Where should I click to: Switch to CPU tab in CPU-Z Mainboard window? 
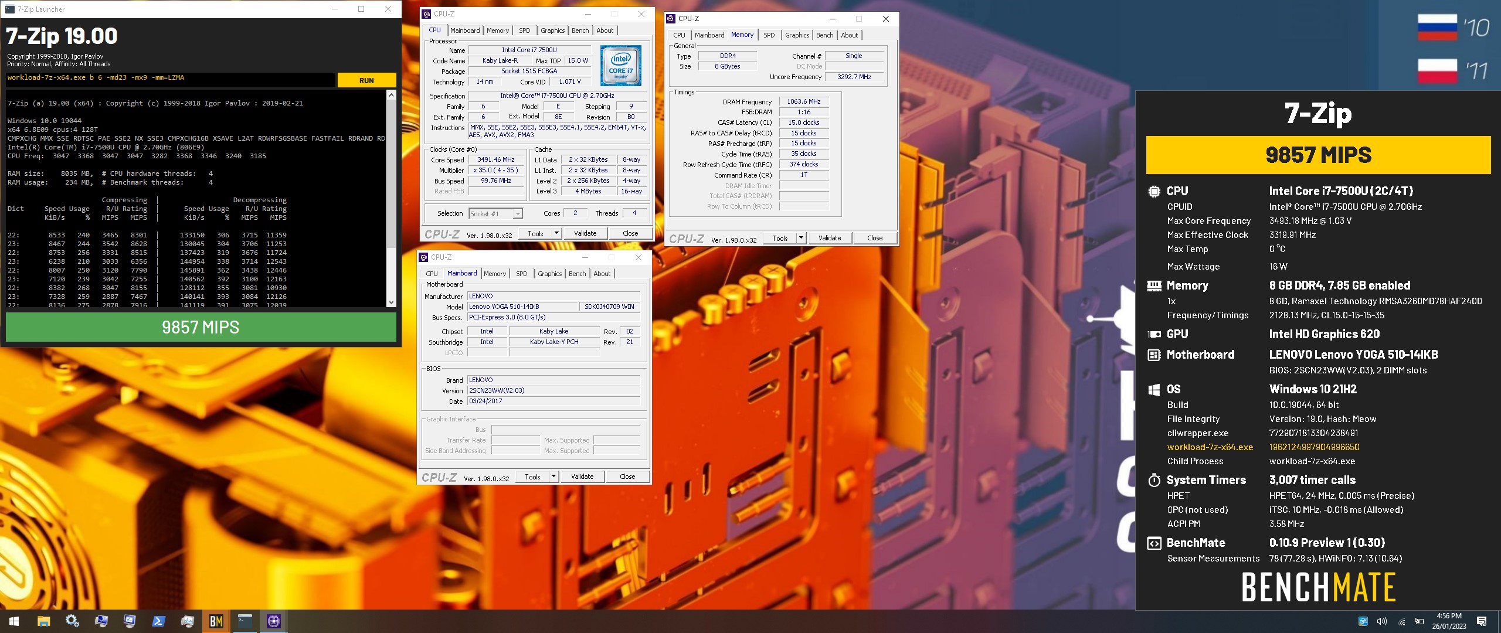[x=432, y=274]
